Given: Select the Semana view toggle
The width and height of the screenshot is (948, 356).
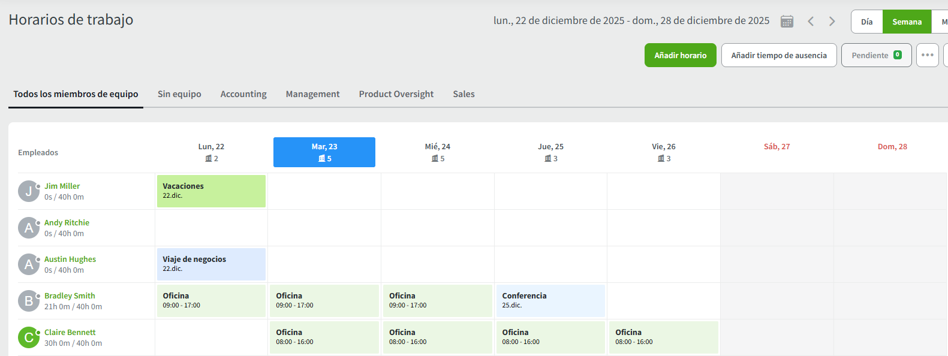Looking at the screenshot, I should (907, 22).
